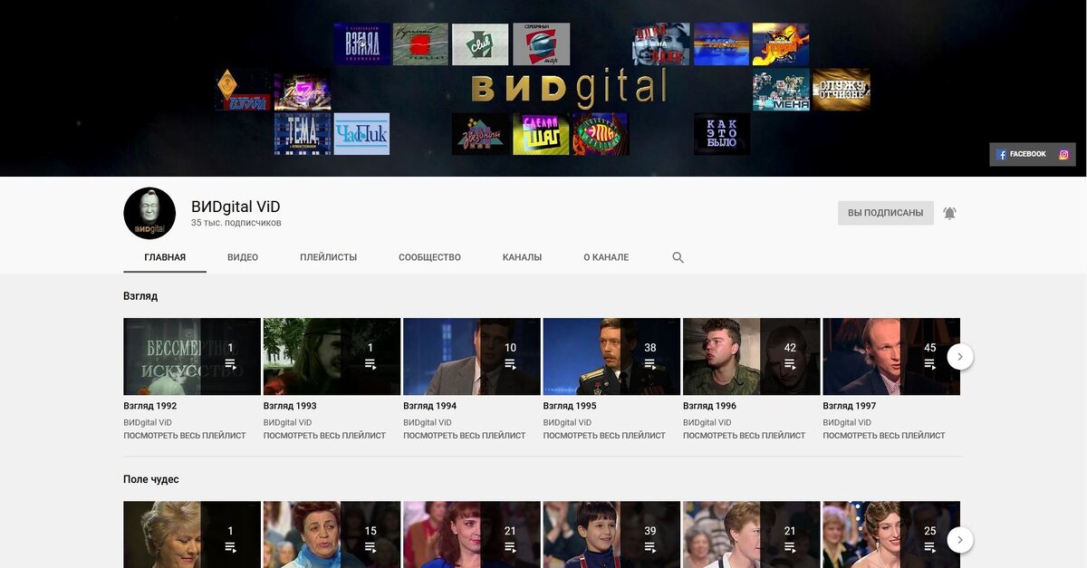This screenshot has height=568, width=1087.
Task: Click ВИDgital ViD channel name under Взгляд 1995
Action: pyautogui.click(x=567, y=422)
